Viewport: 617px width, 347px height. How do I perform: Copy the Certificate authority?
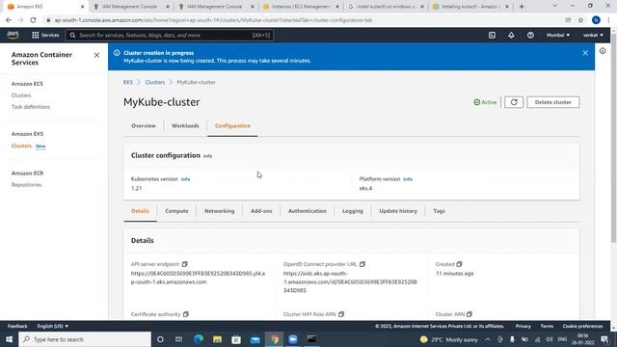click(186, 314)
